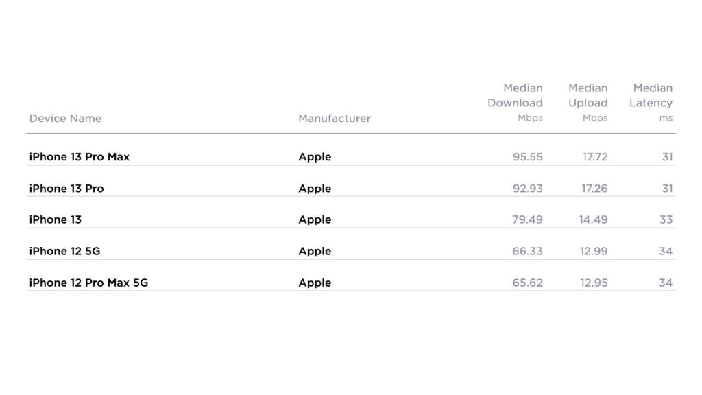Image resolution: width=702 pixels, height=395 pixels.
Task: Select the iPhone 13 Pro Max device name
Action: (79, 156)
